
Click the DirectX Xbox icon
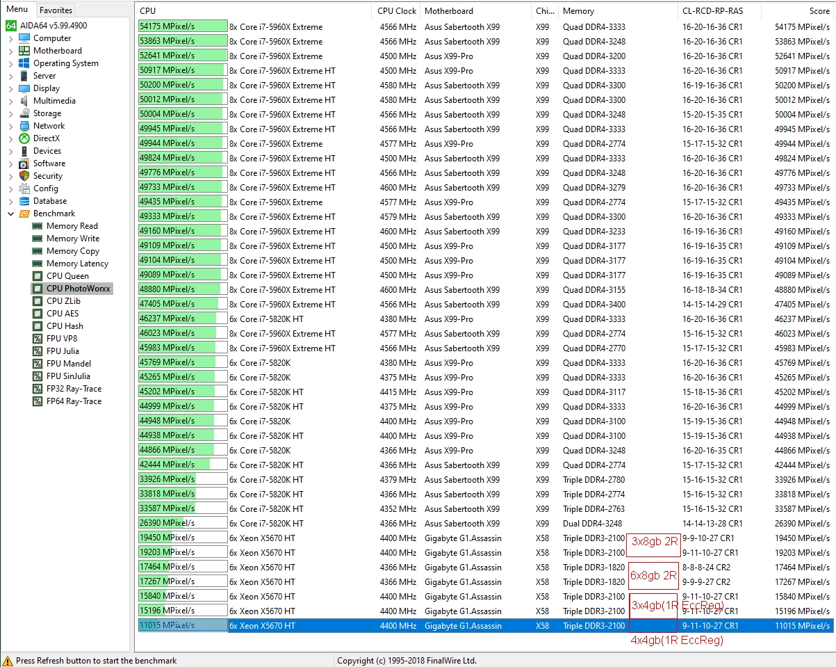(24, 138)
